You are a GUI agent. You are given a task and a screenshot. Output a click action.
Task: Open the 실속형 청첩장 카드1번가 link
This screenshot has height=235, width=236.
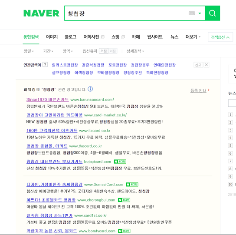pos(49,215)
